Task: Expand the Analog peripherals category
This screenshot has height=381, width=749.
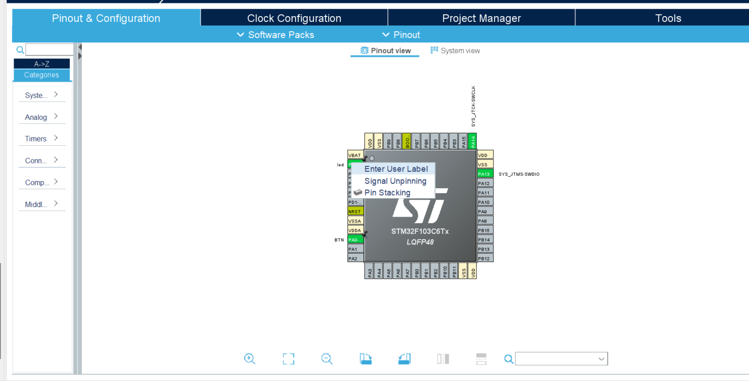Action: tap(42, 117)
